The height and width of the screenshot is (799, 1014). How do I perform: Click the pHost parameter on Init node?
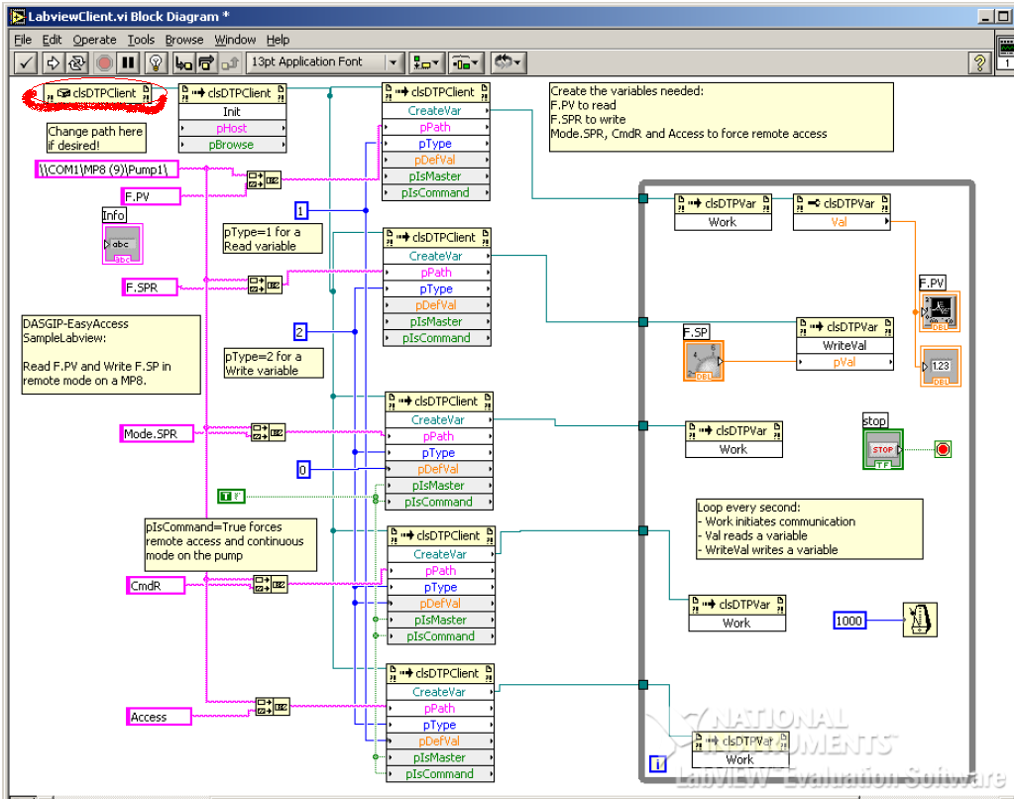coord(232,128)
